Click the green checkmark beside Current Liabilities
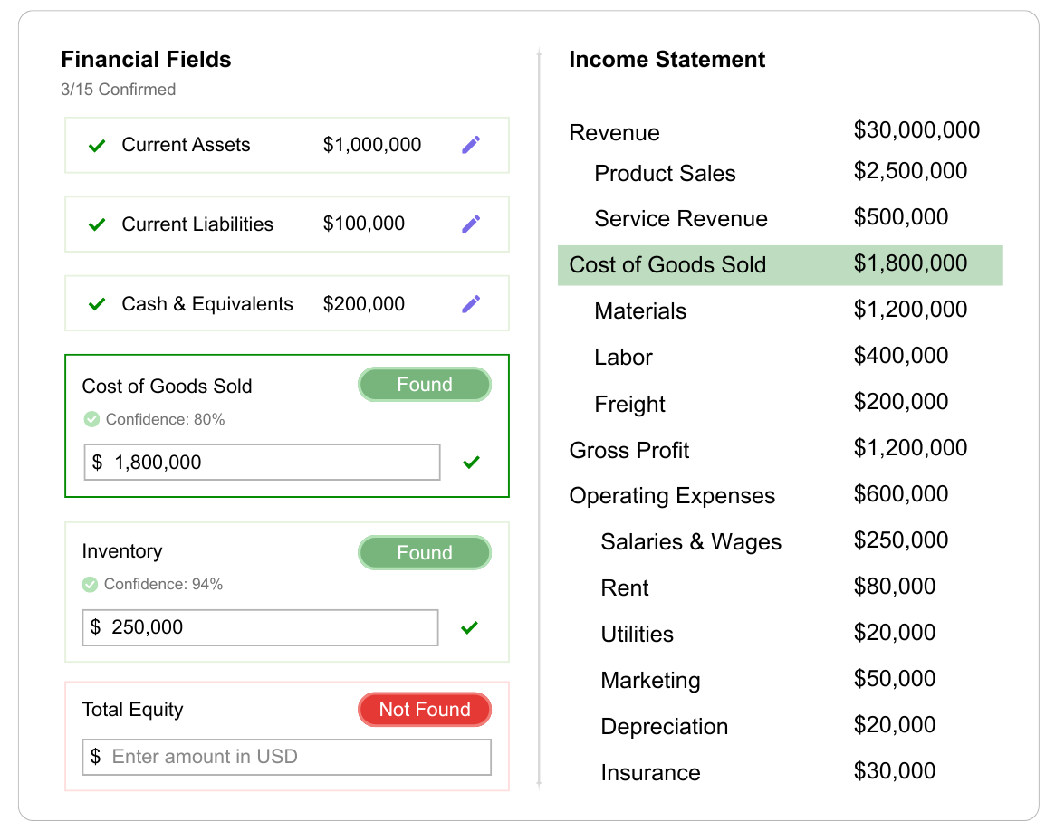The image size is (1055, 831). (97, 225)
